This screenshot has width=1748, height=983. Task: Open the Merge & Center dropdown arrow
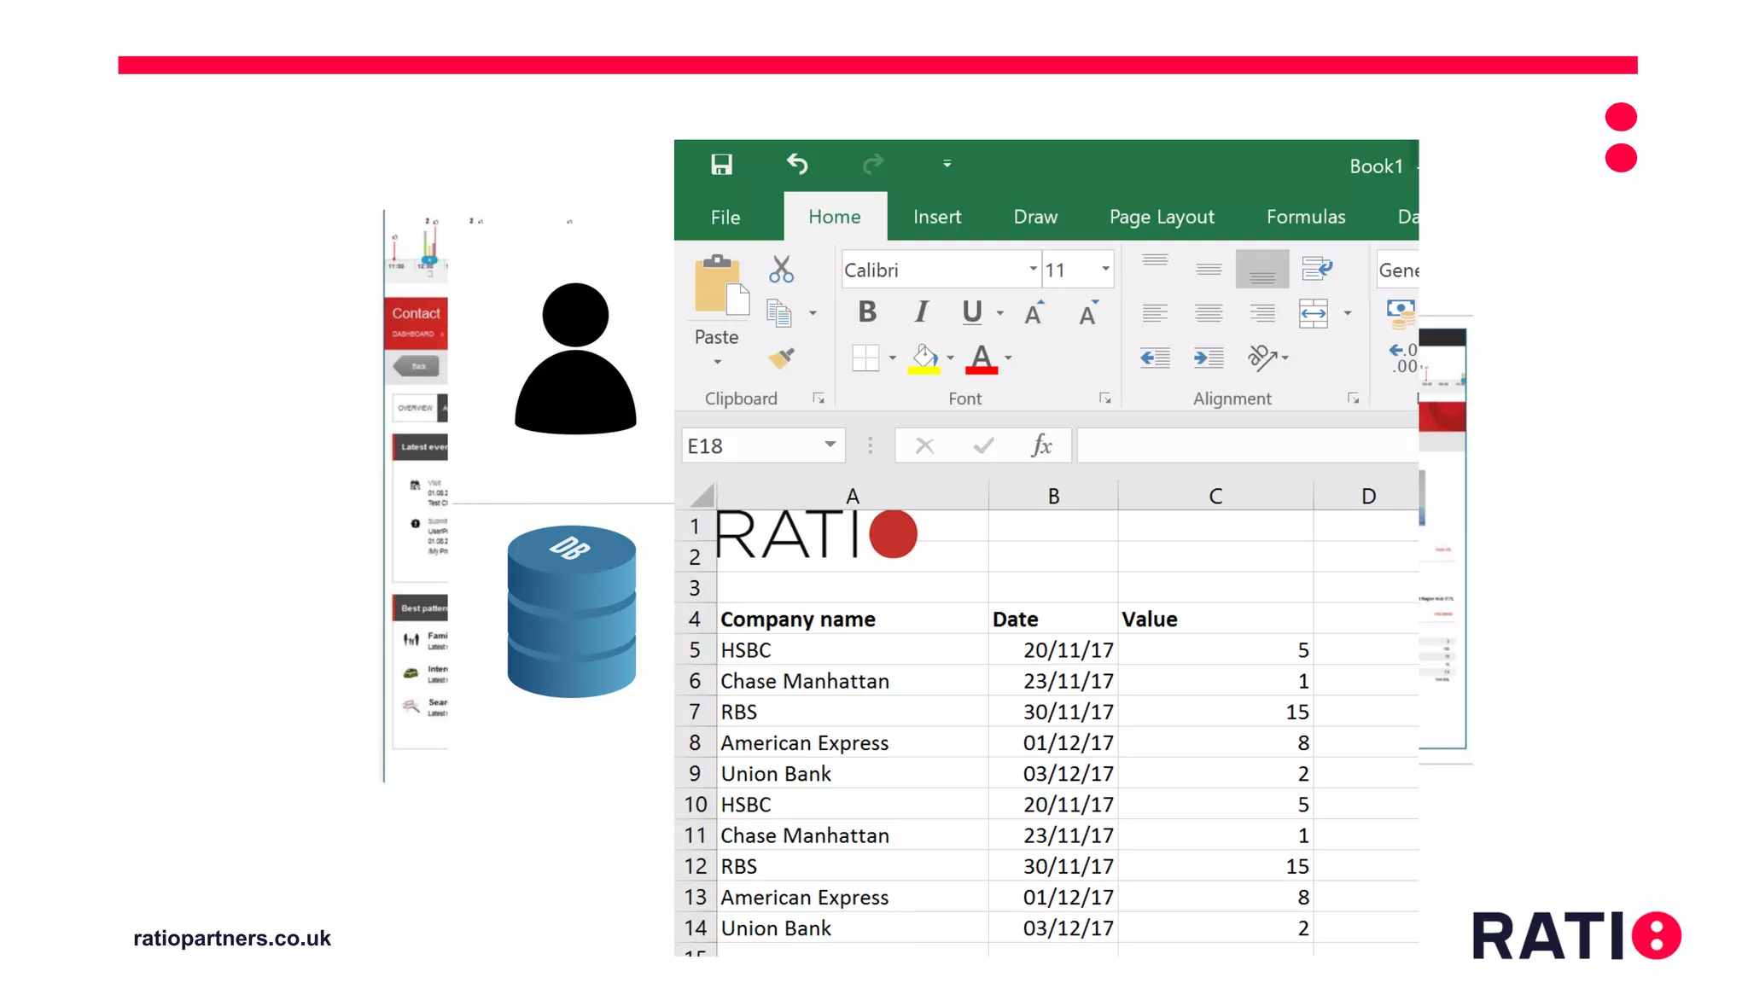pos(1348,313)
